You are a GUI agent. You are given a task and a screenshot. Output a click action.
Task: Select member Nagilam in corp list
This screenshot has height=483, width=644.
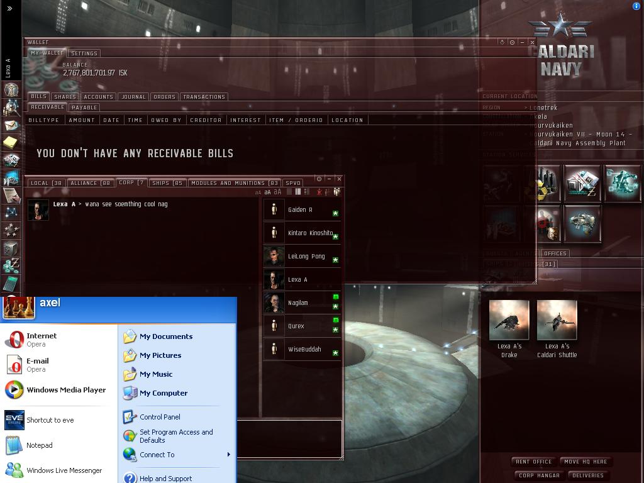[x=302, y=303]
